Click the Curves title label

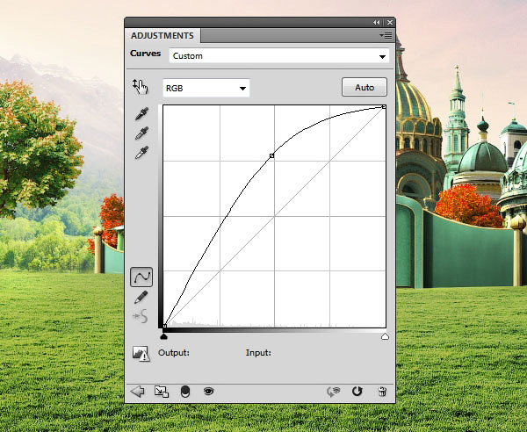(x=145, y=54)
